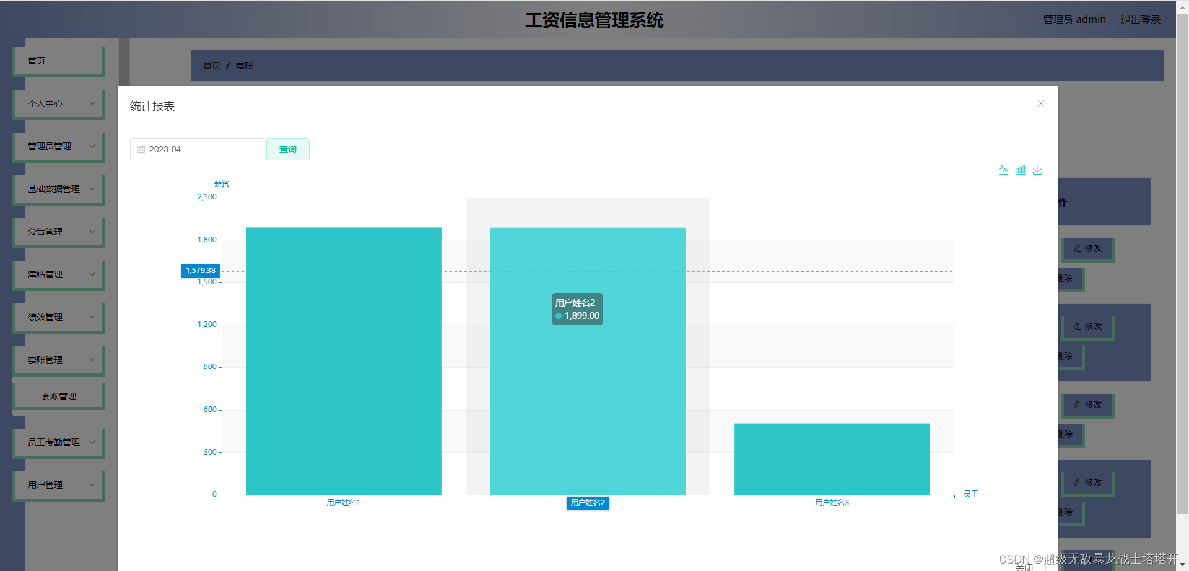The height and width of the screenshot is (571, 1189).
Task: Open the 2023-04 month picker field
Action: (198, 149)
